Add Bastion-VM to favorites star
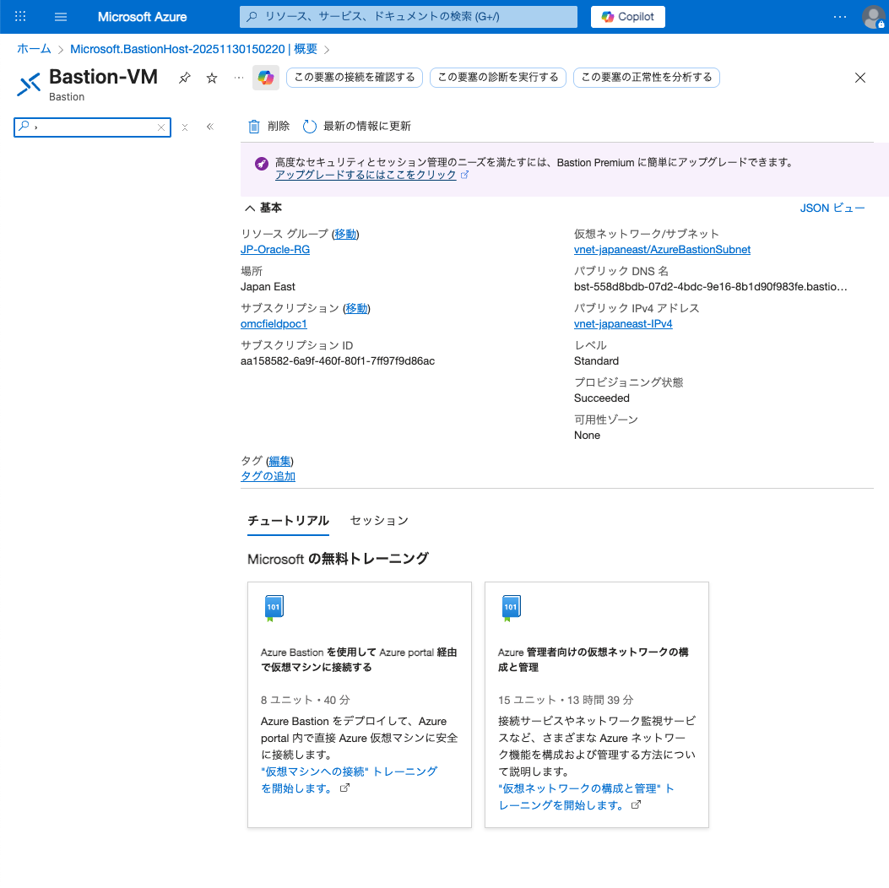Screen dimensions: 889x888 click(x=211, y=78)
